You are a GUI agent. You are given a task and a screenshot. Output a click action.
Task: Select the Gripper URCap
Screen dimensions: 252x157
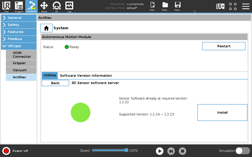[21, 63]
